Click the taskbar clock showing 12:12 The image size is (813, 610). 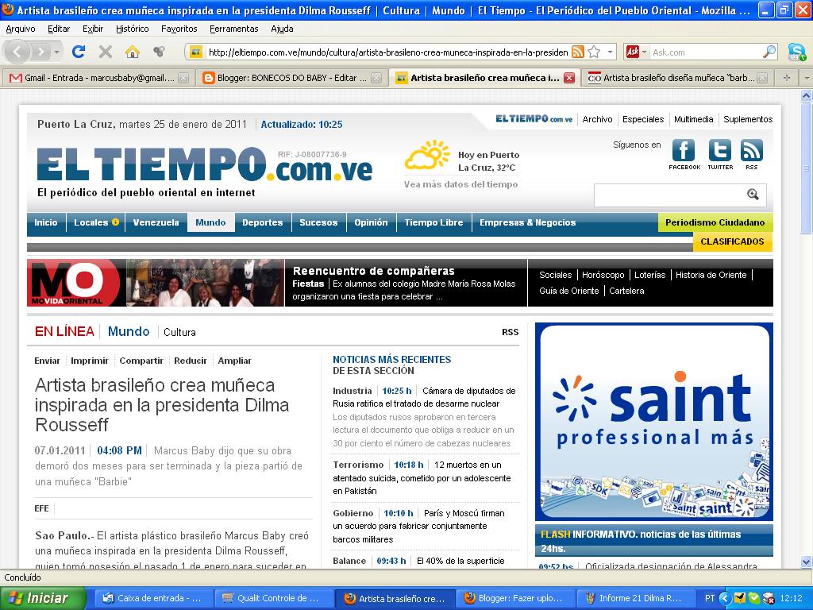point(791,598)
